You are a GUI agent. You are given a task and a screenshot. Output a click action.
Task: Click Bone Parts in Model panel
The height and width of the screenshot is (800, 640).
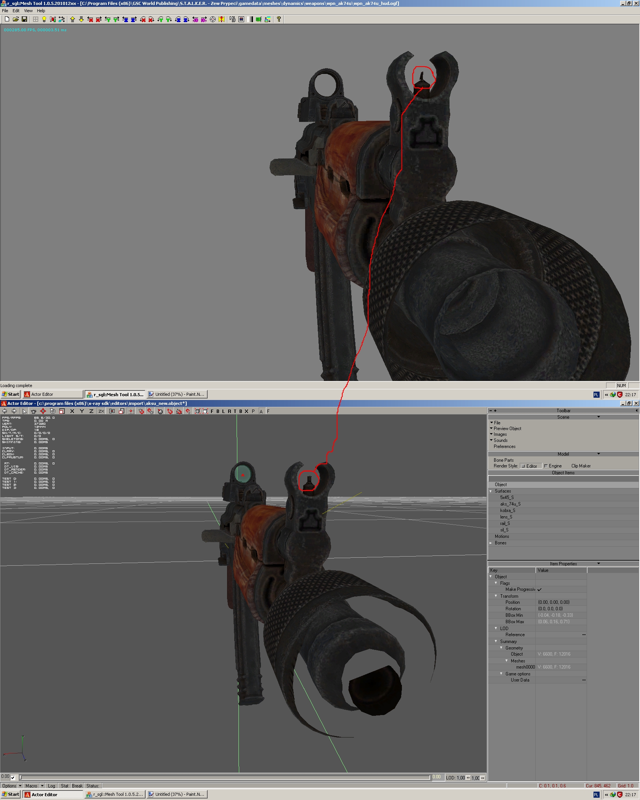click(504, 460)
